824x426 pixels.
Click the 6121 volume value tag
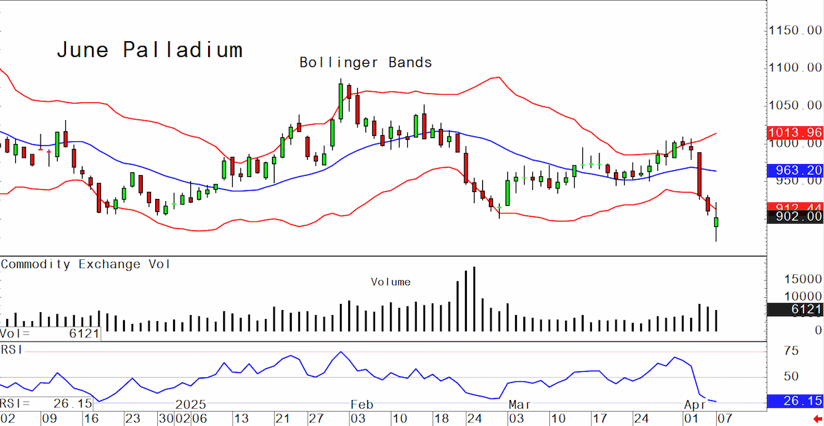pos(796,310)
